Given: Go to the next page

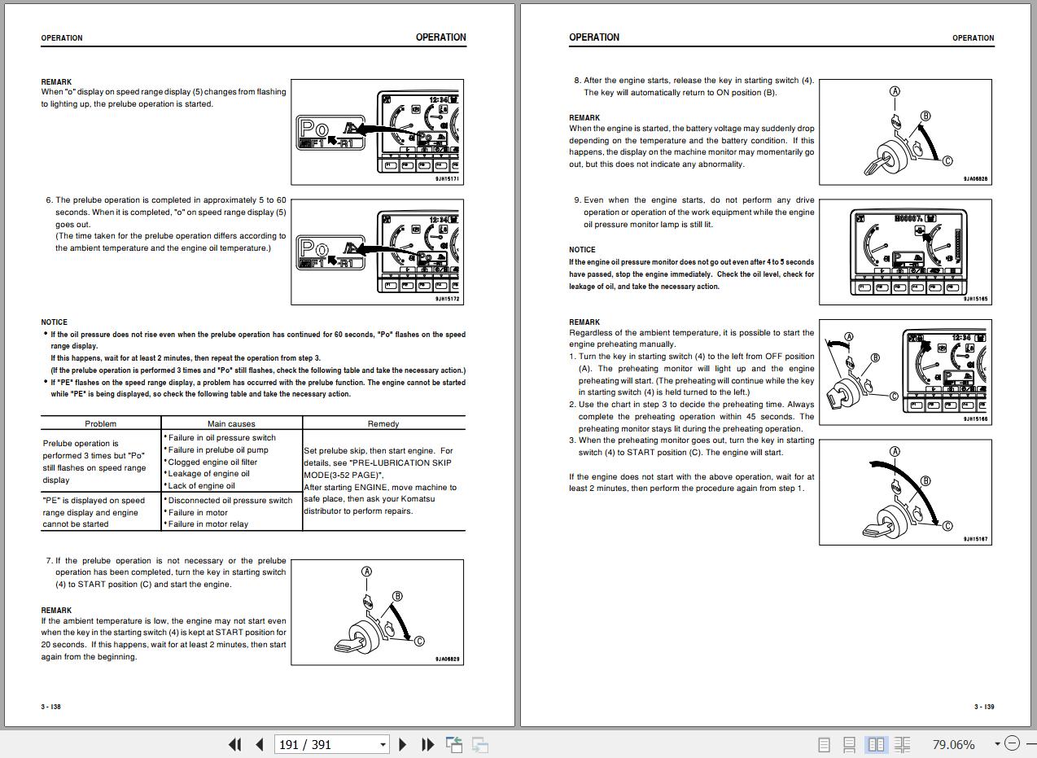Looking at the screenshot, I should click(x=403, y=744).
